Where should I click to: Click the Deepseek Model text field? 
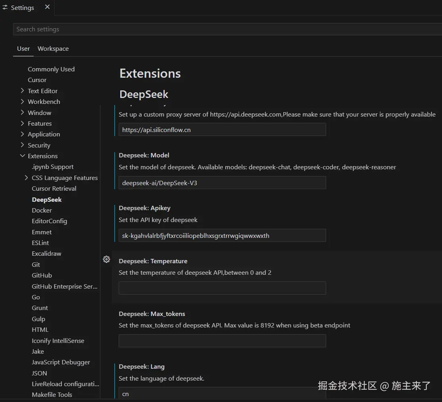222,183
